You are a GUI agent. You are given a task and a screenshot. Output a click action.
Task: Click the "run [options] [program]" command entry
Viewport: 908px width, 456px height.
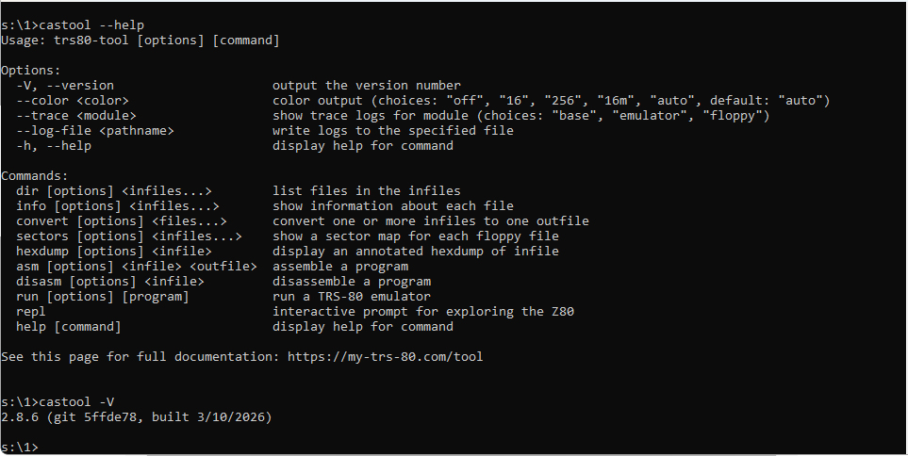pos(103,297)
